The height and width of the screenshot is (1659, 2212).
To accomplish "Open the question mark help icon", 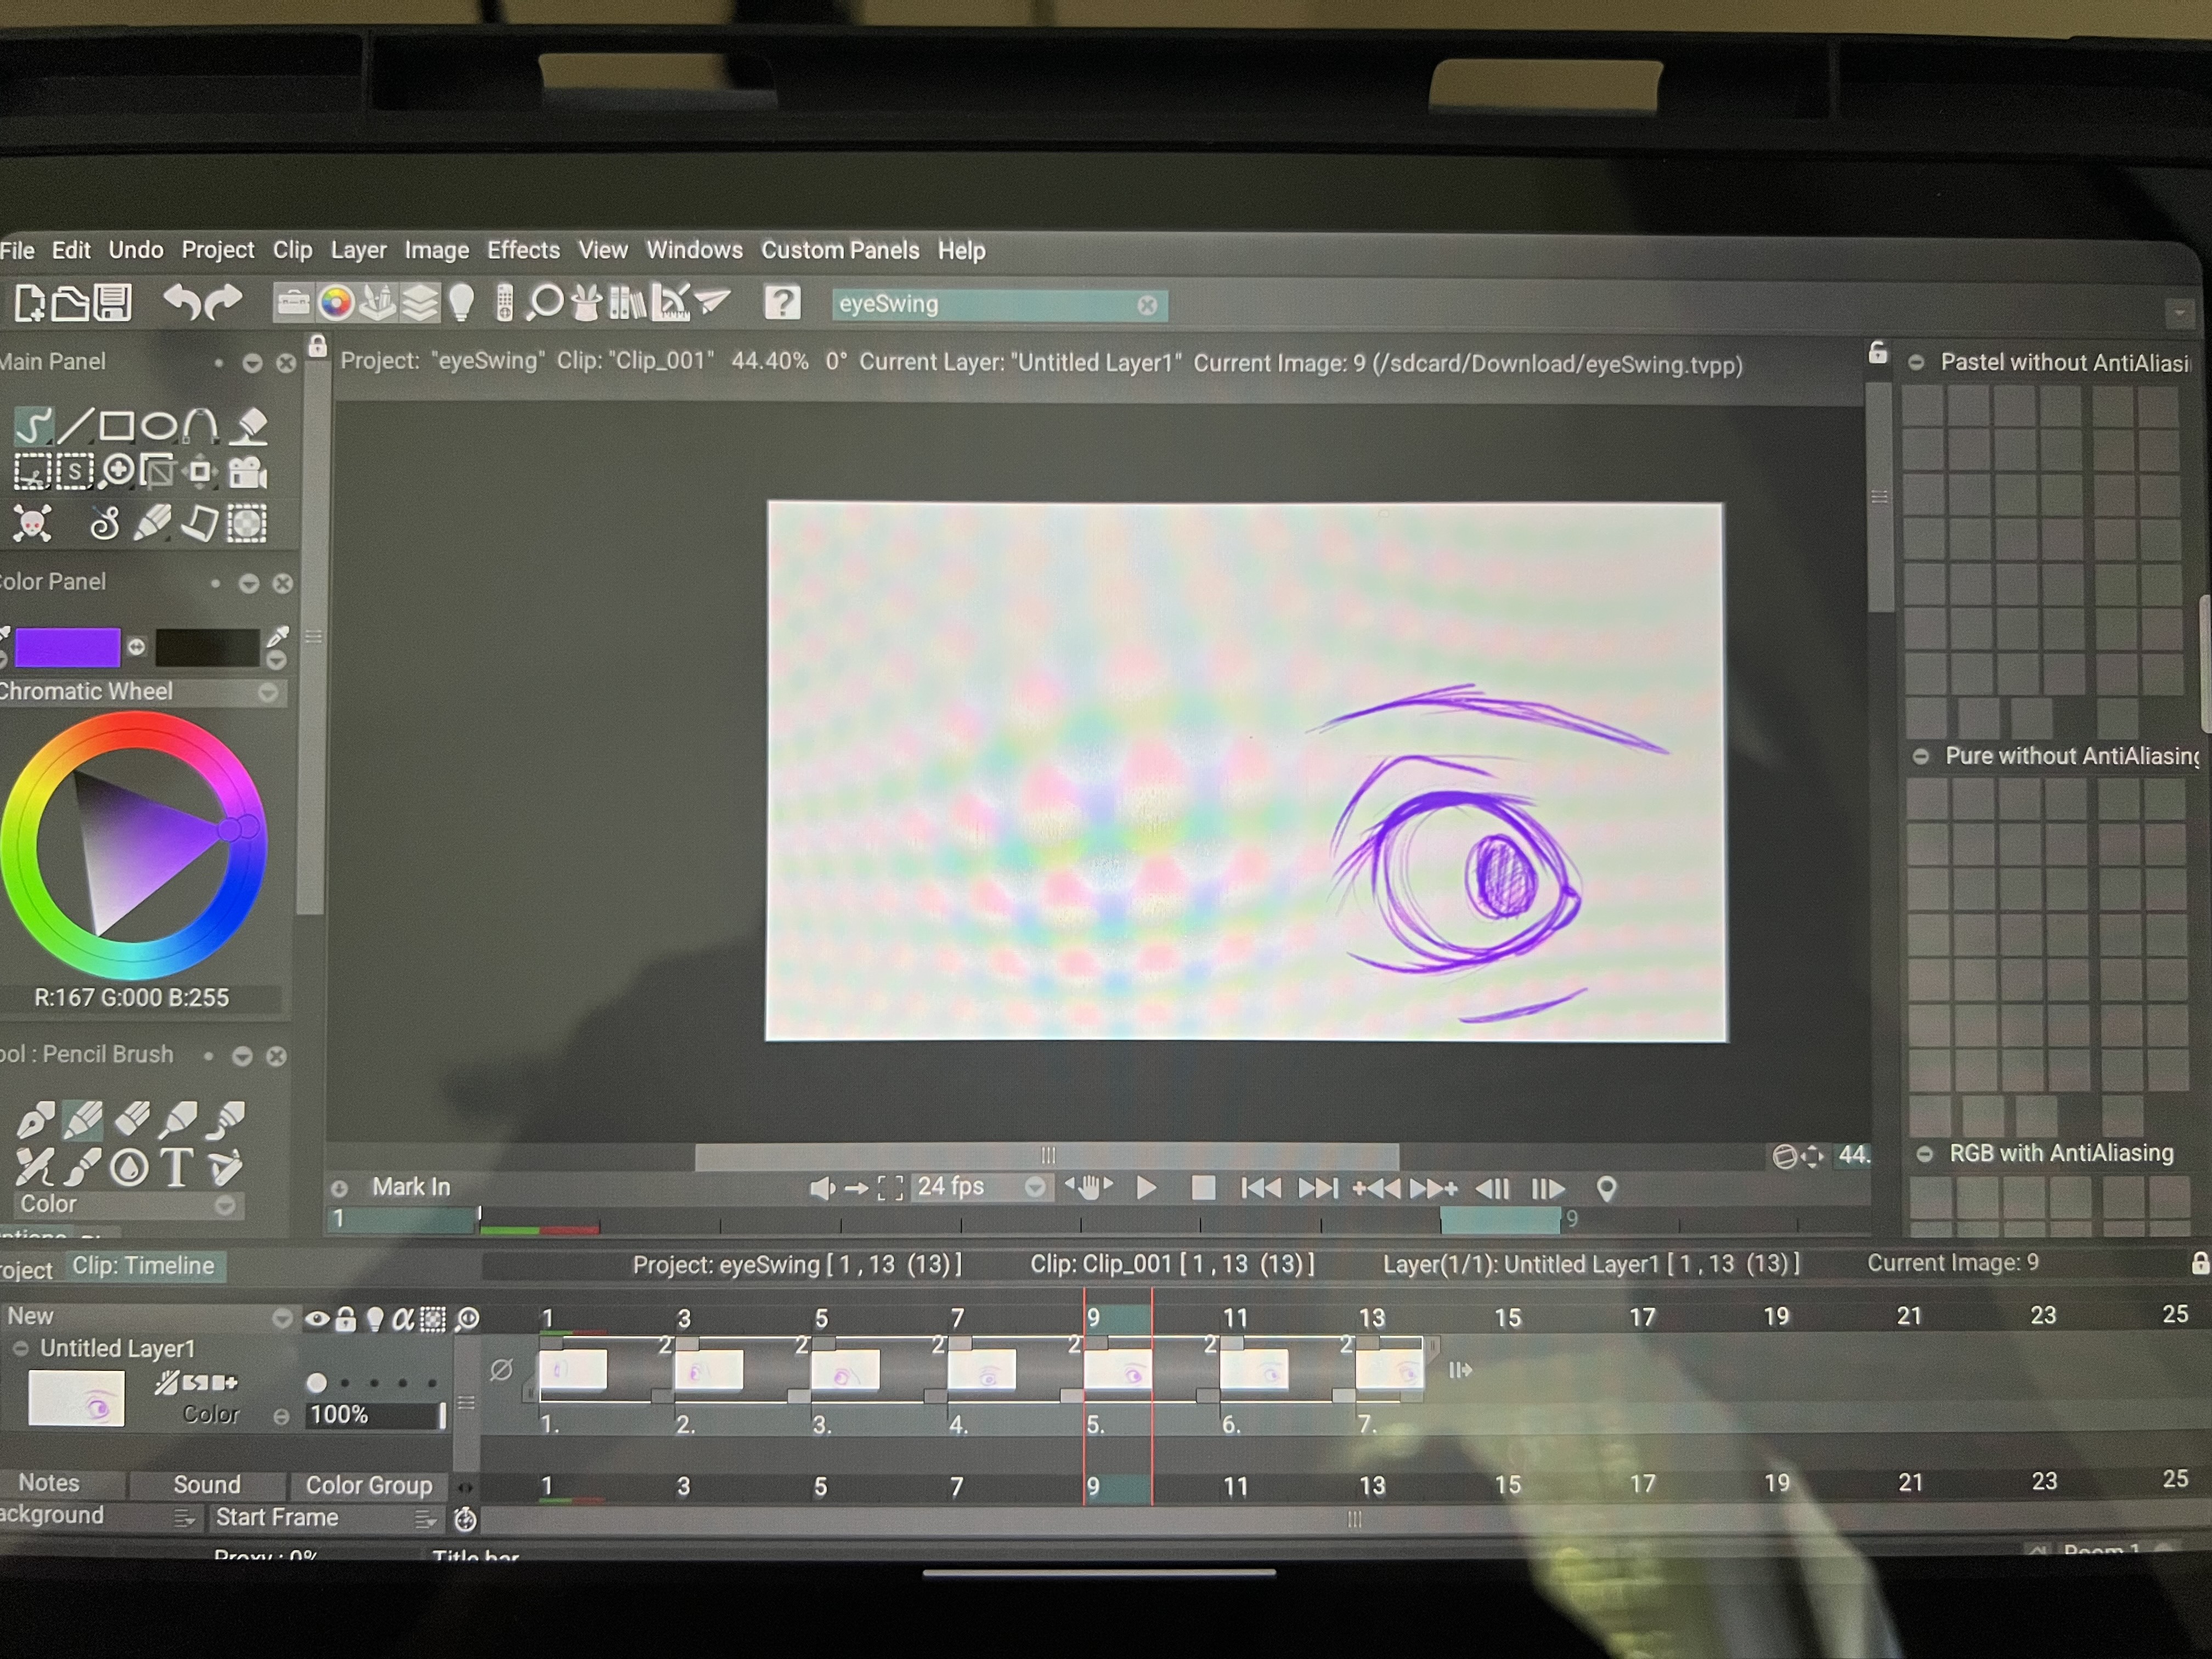I will [x=782, y=302].
